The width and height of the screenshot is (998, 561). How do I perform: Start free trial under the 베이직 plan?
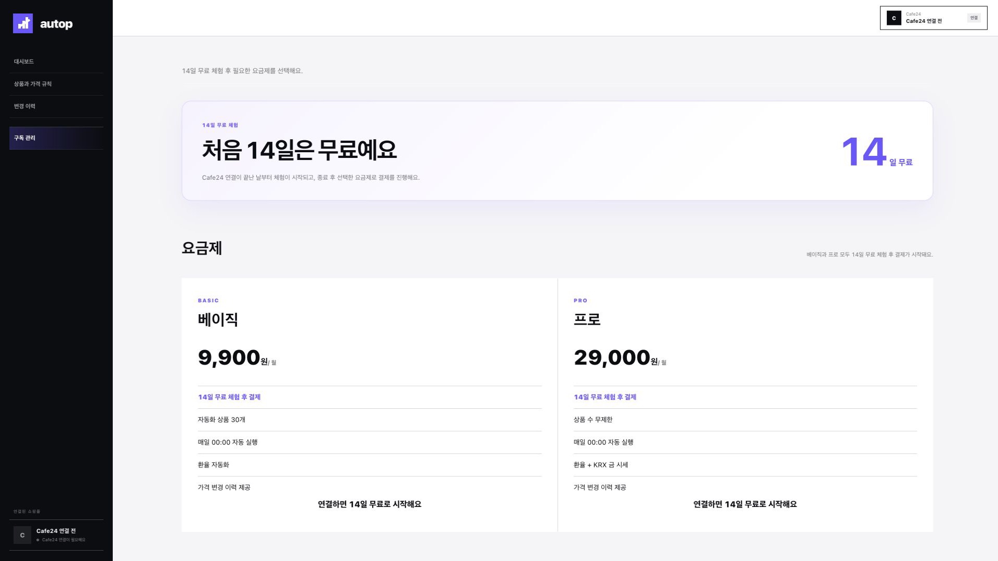[370, 504]
